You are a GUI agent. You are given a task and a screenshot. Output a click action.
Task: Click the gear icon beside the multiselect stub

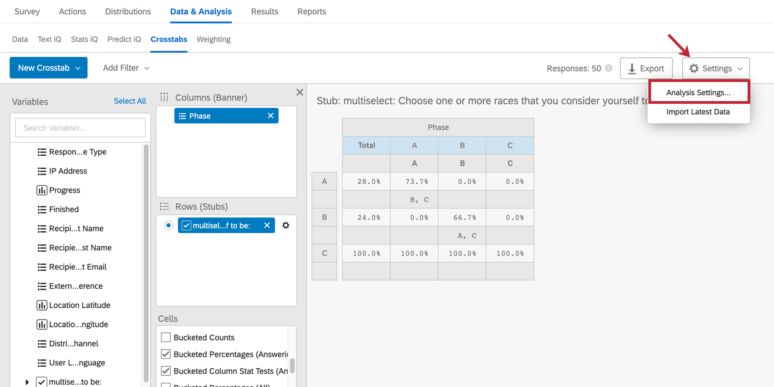tap(286, 225)
